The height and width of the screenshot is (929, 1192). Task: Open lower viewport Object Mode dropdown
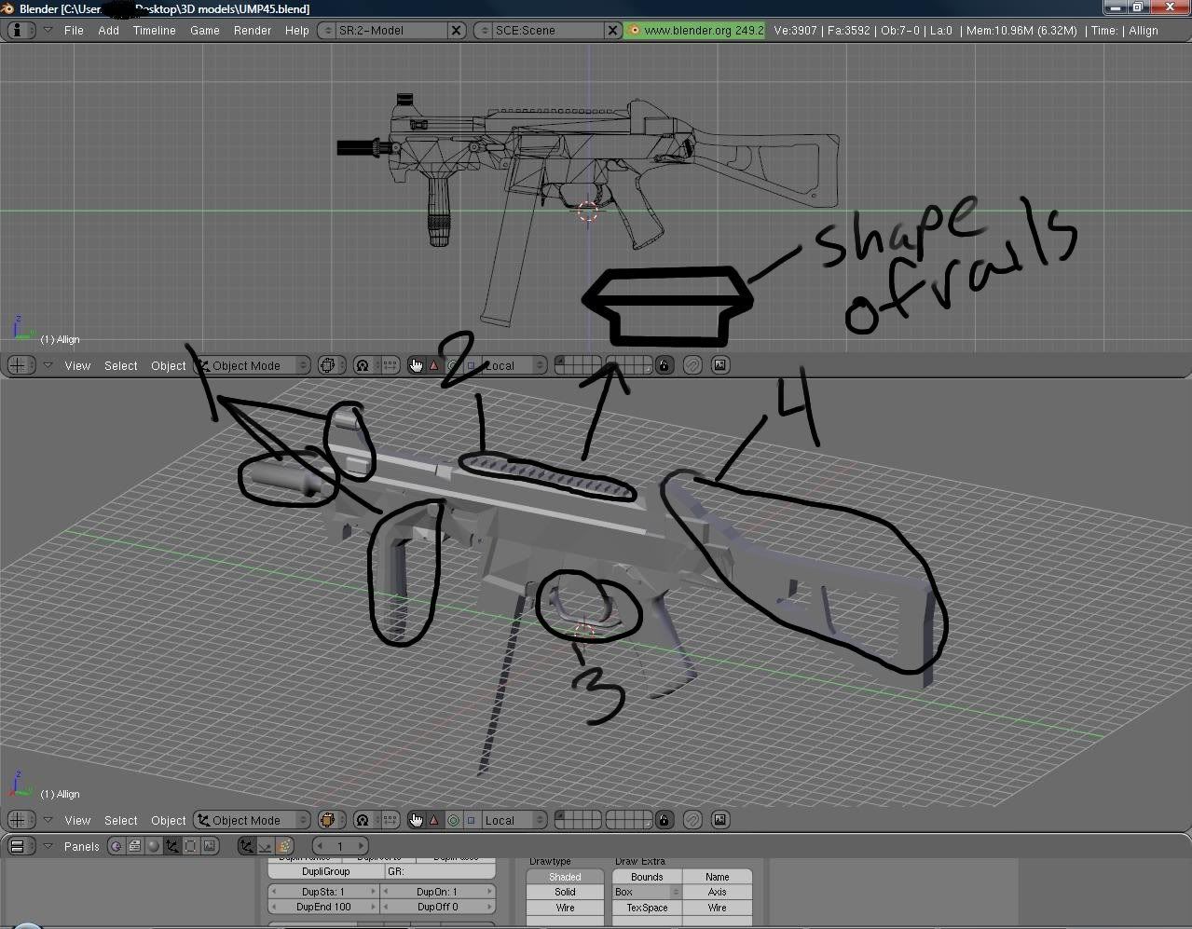click(x=252, y=820)
